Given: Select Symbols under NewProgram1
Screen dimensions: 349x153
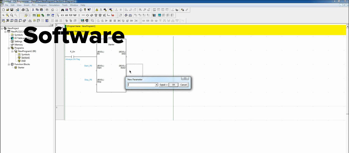Looking at the screenshot, I should click(x=25, y=55).
